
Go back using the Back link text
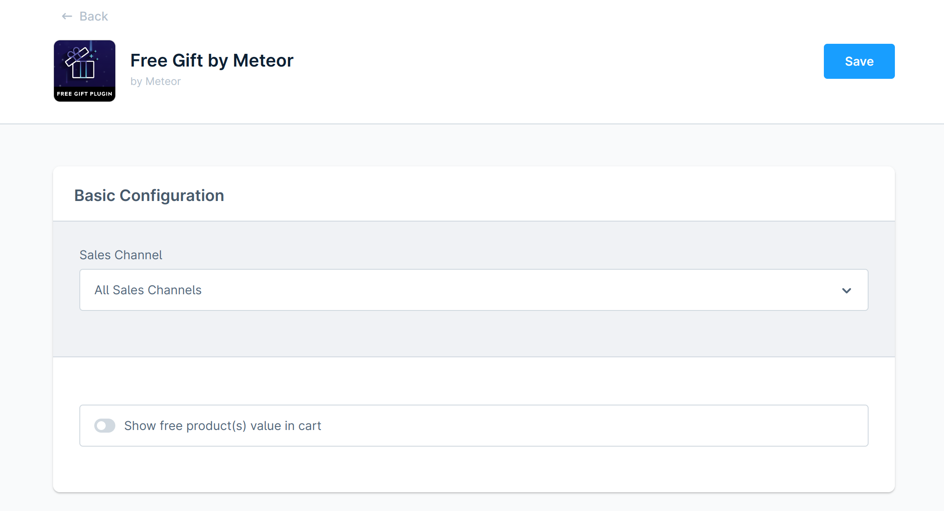(93, 17)
